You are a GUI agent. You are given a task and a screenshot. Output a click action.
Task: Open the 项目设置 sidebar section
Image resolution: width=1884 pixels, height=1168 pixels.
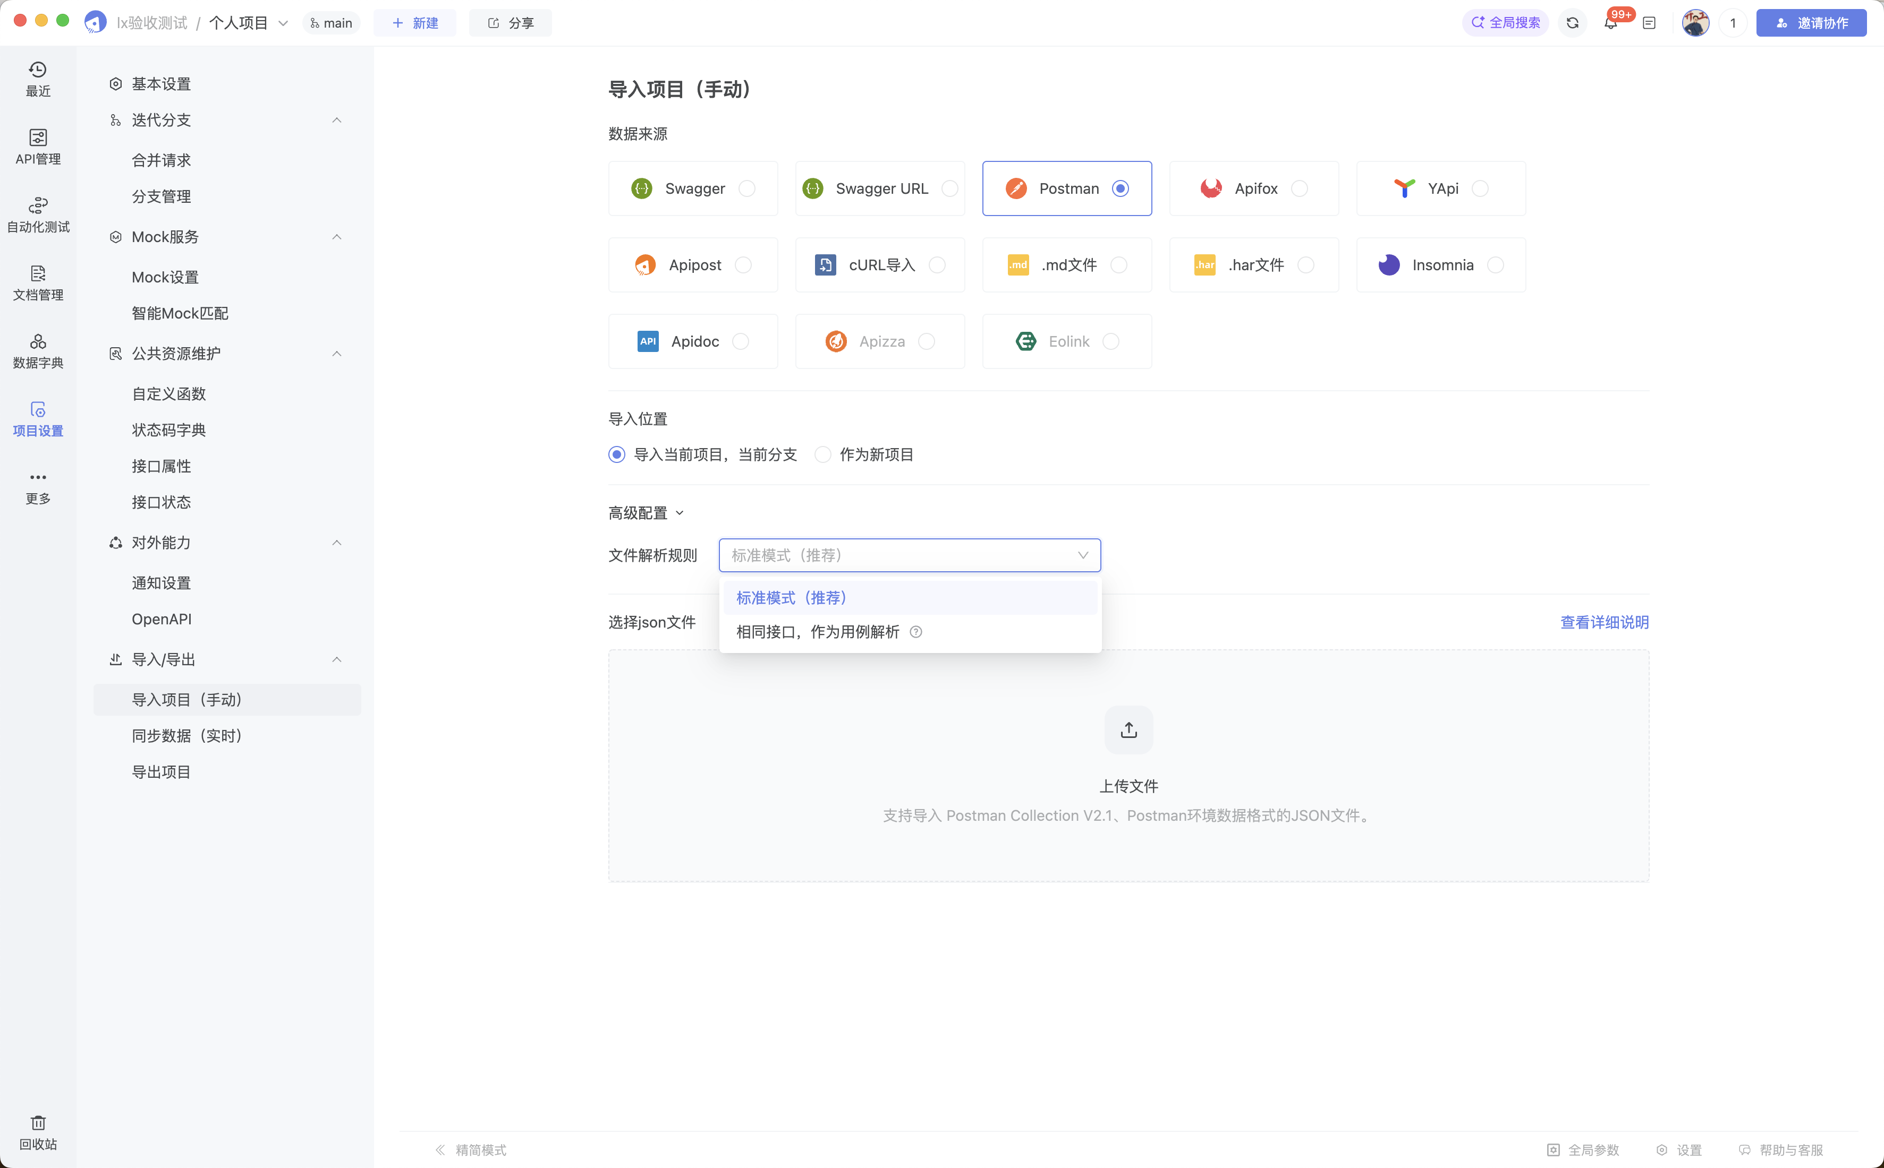tap(38, 419)
